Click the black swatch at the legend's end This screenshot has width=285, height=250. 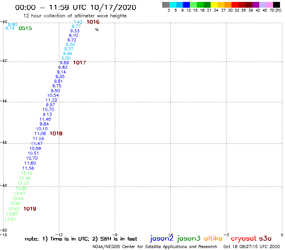[277, 5]
